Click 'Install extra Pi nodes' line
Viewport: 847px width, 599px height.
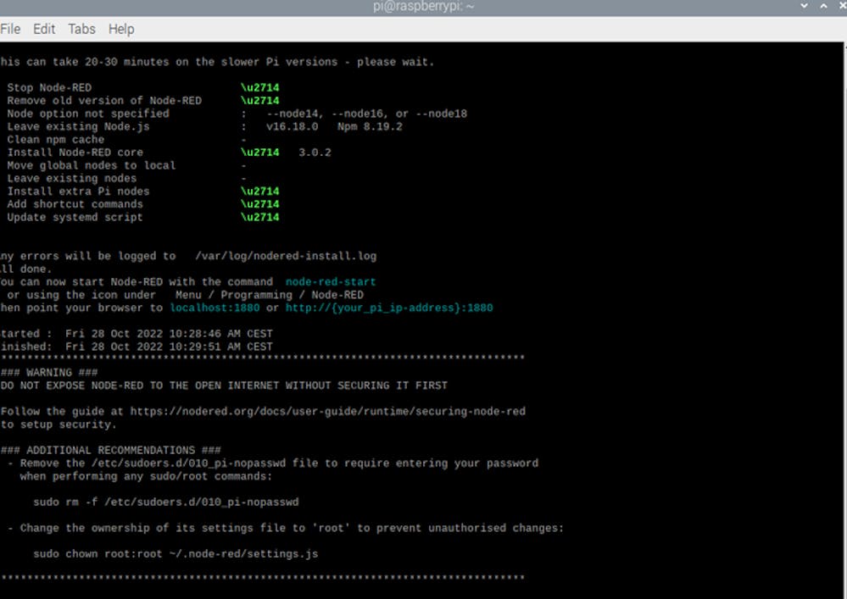click(x=78, y=191)
